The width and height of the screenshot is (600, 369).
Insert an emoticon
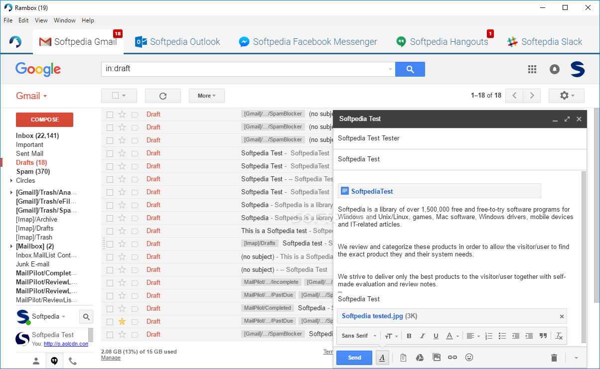tap(469, 358)
